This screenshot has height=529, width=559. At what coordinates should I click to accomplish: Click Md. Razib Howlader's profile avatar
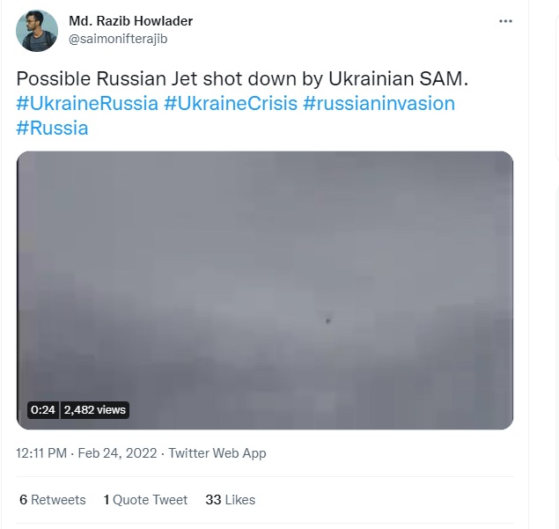(x=38, y=30)
